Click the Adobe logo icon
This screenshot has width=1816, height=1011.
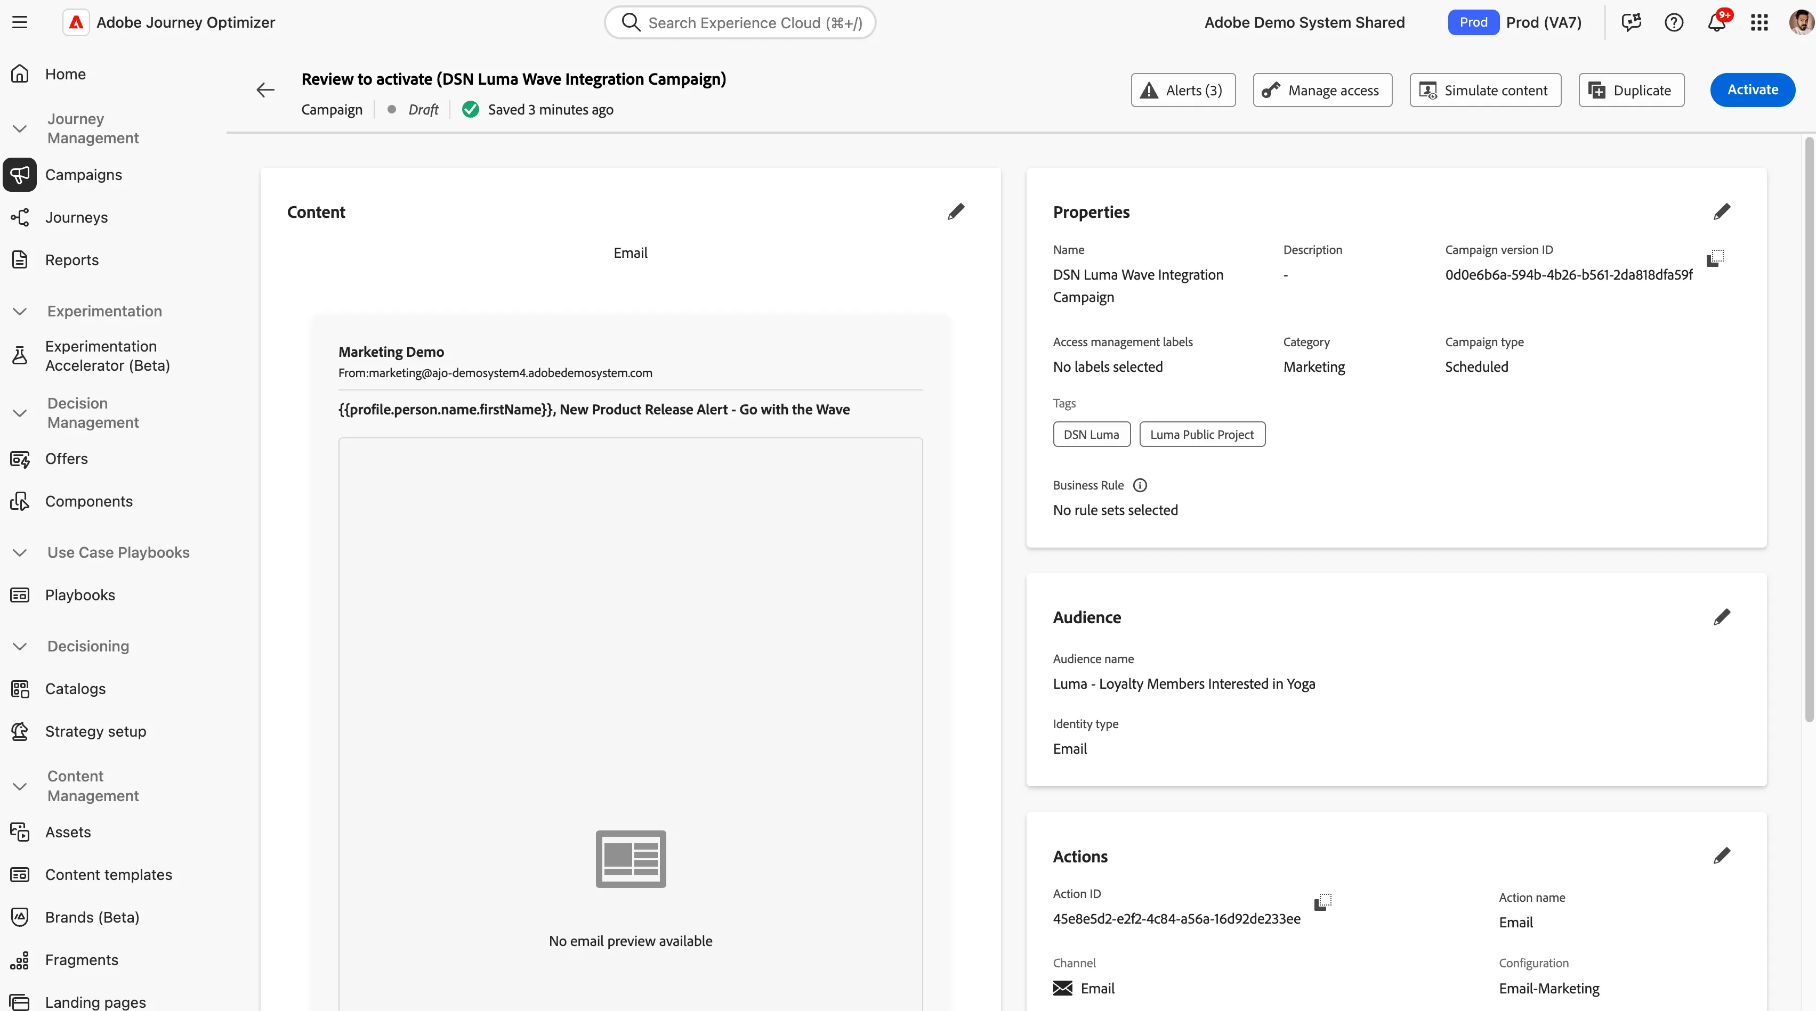(x=76, y=22)
